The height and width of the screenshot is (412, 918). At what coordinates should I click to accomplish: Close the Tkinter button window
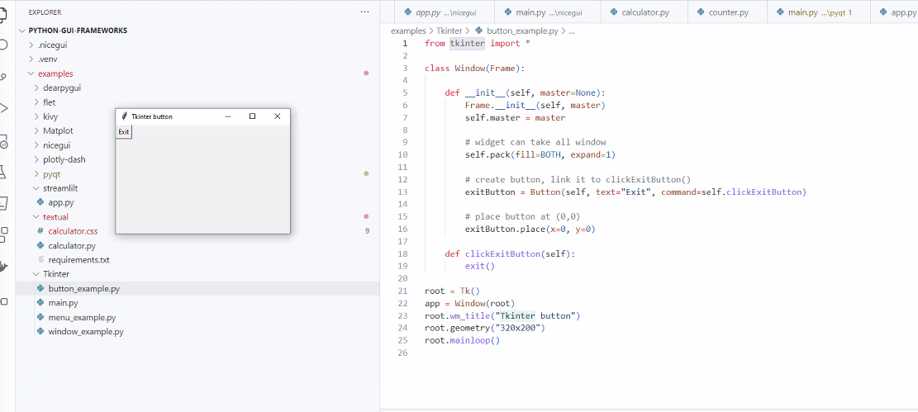278,116
